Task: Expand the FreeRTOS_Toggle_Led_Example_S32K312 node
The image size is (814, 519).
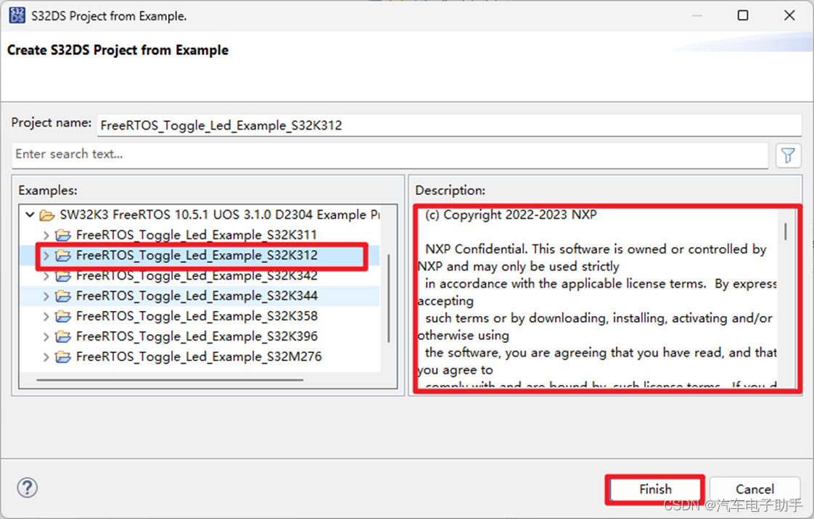Action: (x=46, y=255)
